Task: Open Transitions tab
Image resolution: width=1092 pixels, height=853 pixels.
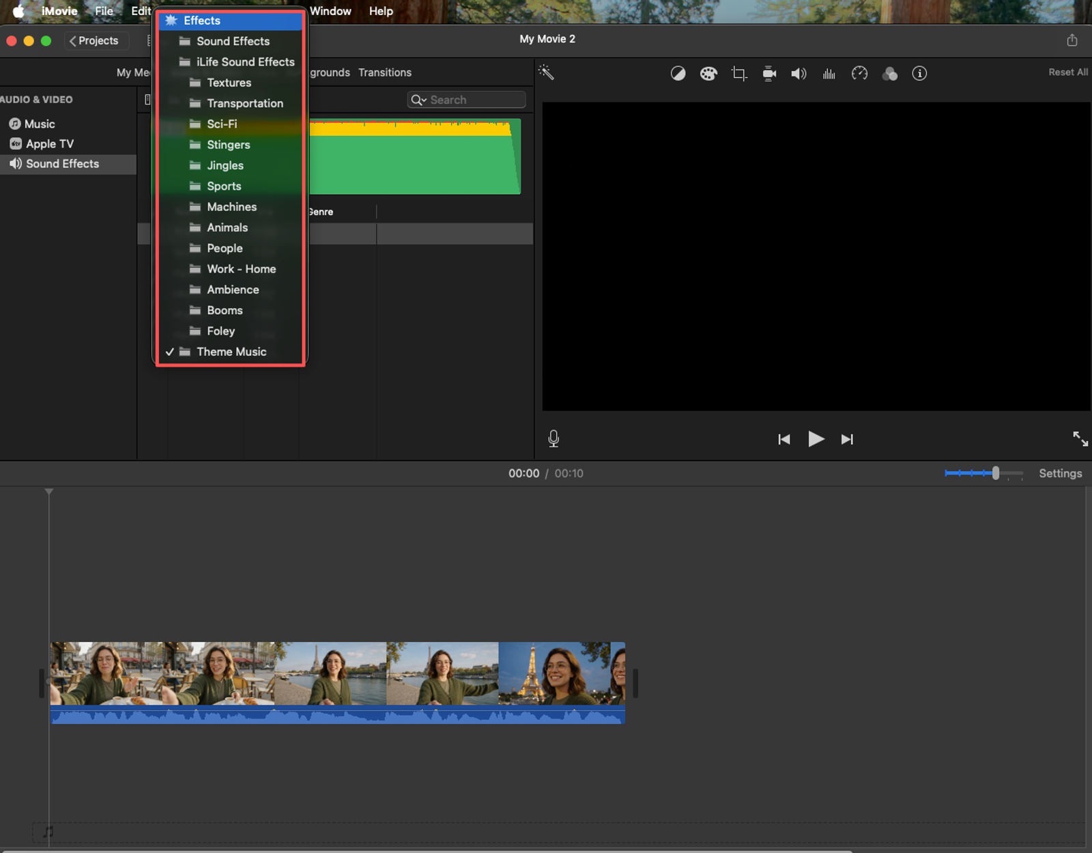Action: (x=385, y=72)
